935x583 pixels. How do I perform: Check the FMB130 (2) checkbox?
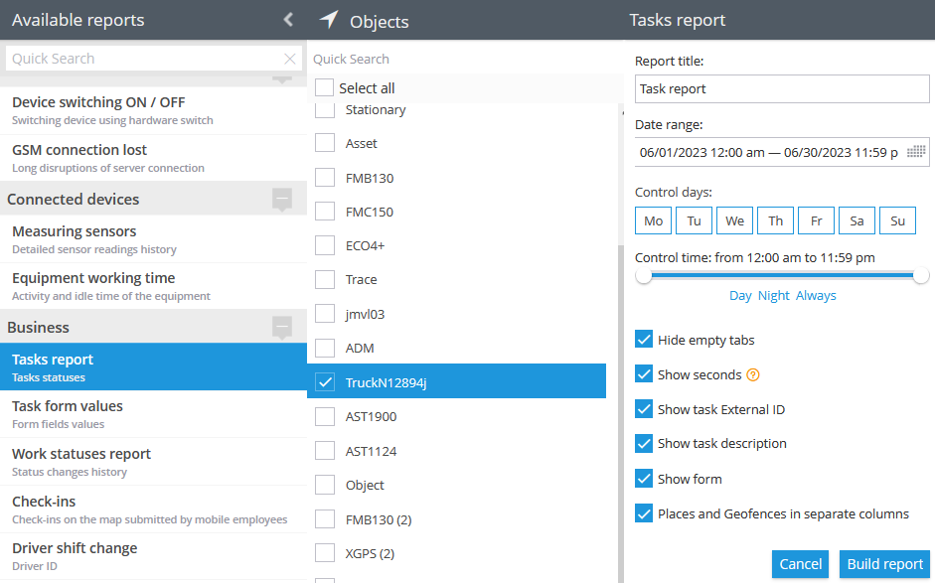coord(324,519)
